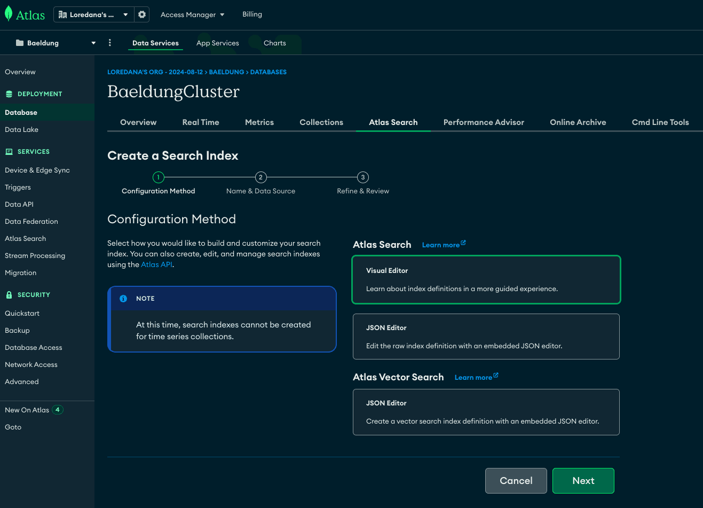Click the Atlas leaf logo

click(9, 14)
